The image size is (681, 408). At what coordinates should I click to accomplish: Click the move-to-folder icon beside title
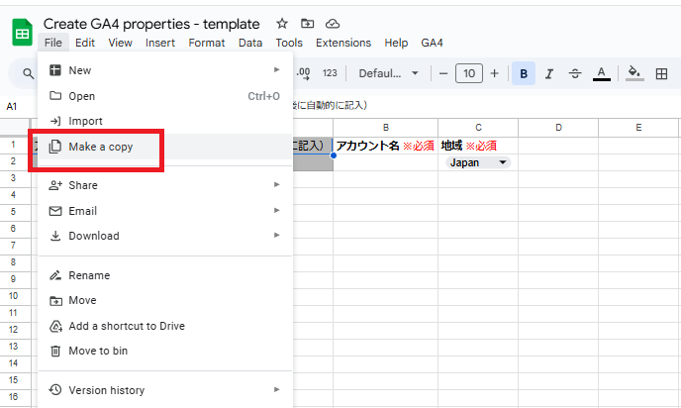click(x=307, y=24)
